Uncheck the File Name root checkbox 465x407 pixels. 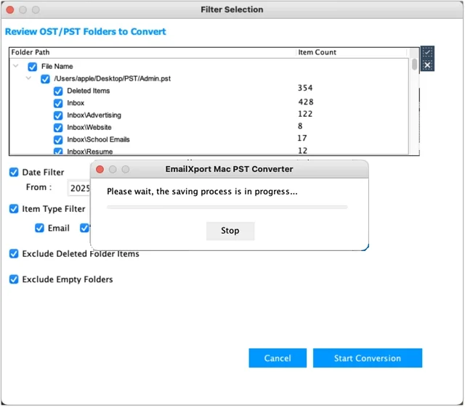(x=32, y=67)
